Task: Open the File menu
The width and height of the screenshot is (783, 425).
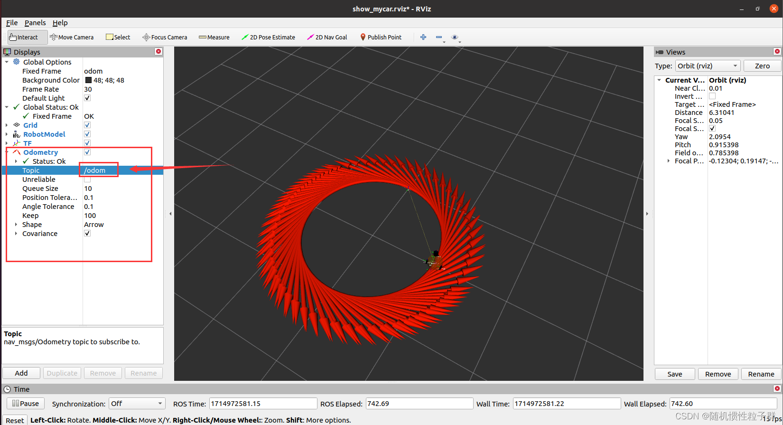Action: point(12,22)
